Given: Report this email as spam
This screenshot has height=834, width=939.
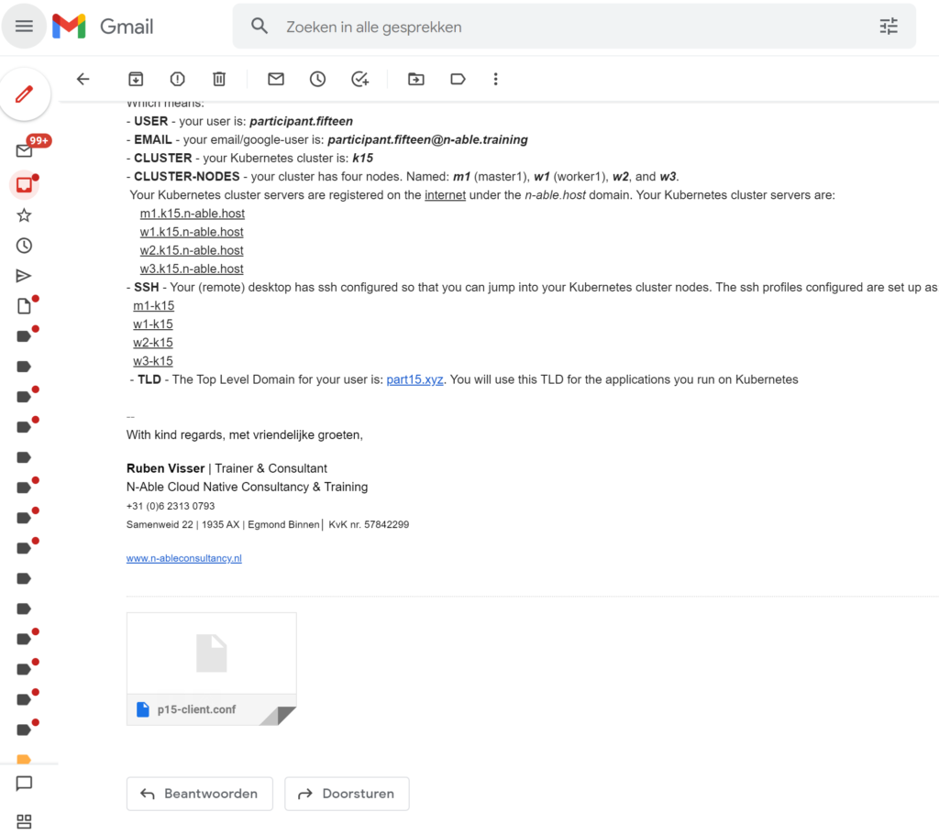Looking at the screenshot, I should (177, 79).
